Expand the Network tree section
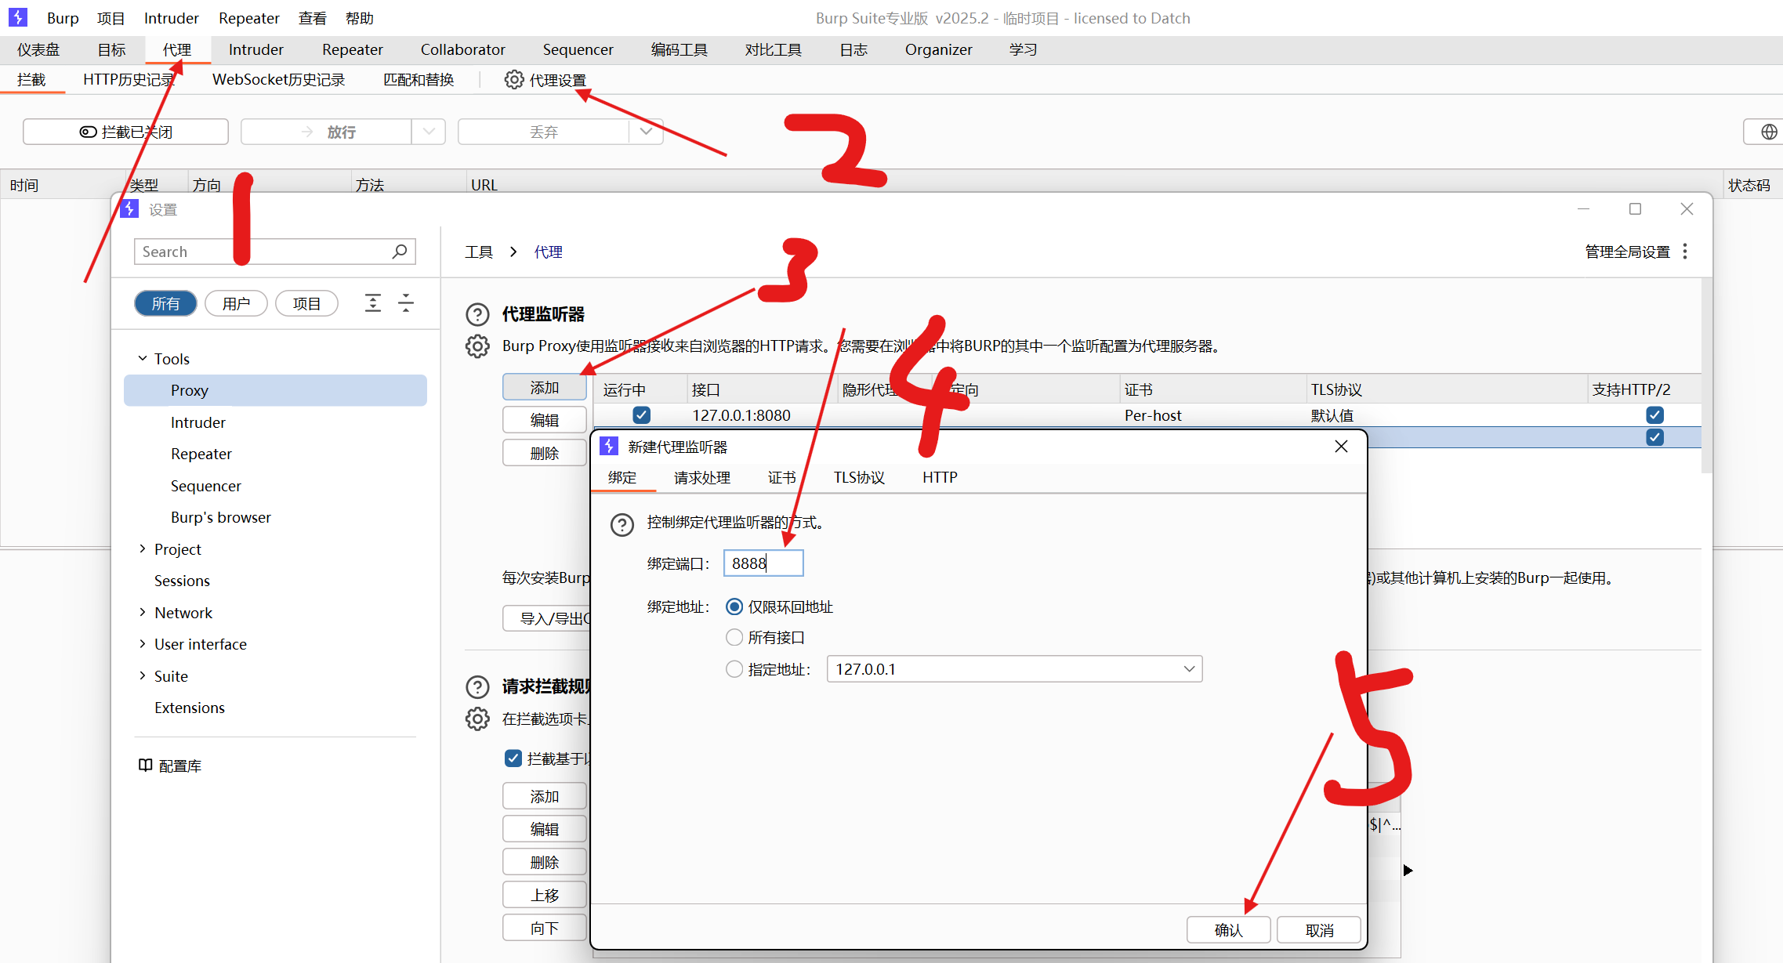 click(x=143, y=613)
